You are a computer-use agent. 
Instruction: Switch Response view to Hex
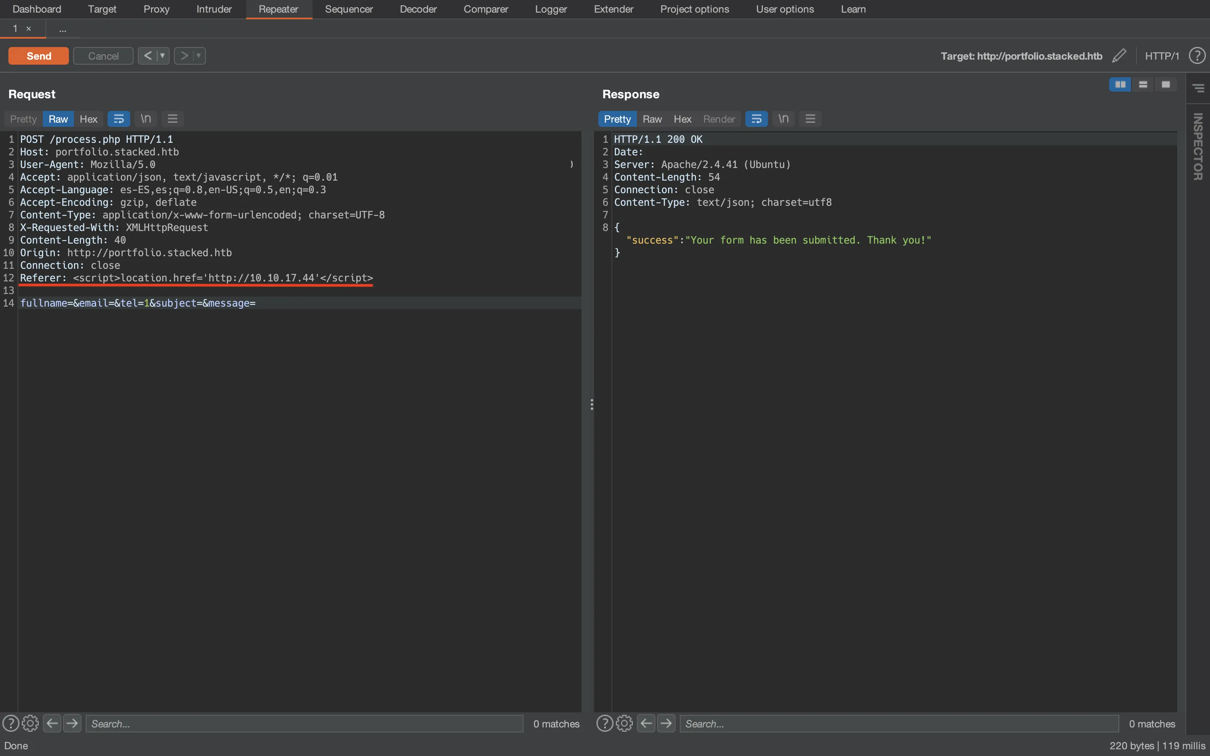682,119
